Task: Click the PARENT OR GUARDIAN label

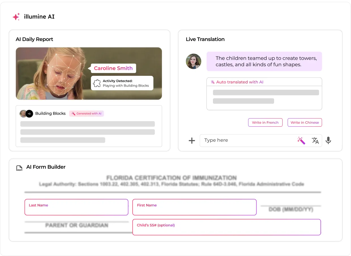Action: (x=77, y=225)
